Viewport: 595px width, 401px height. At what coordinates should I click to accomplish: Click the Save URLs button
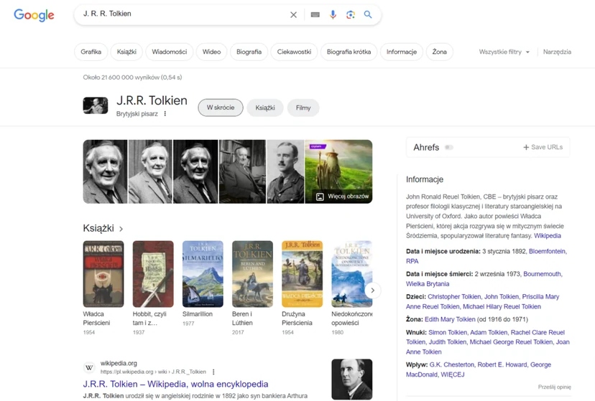(543, 147)
